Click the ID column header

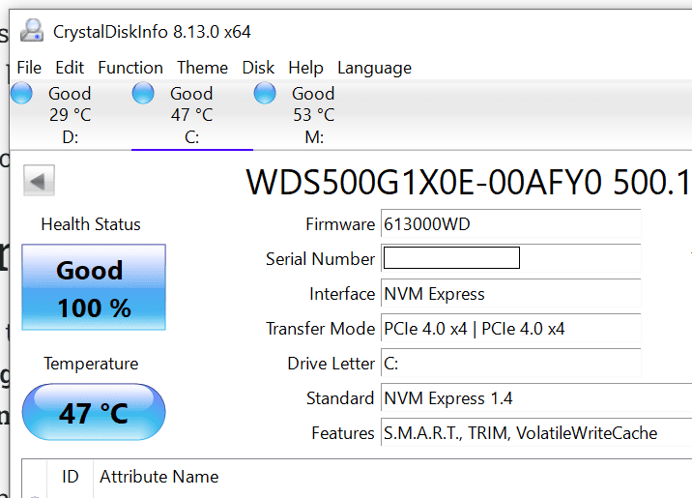pos(71,477)
